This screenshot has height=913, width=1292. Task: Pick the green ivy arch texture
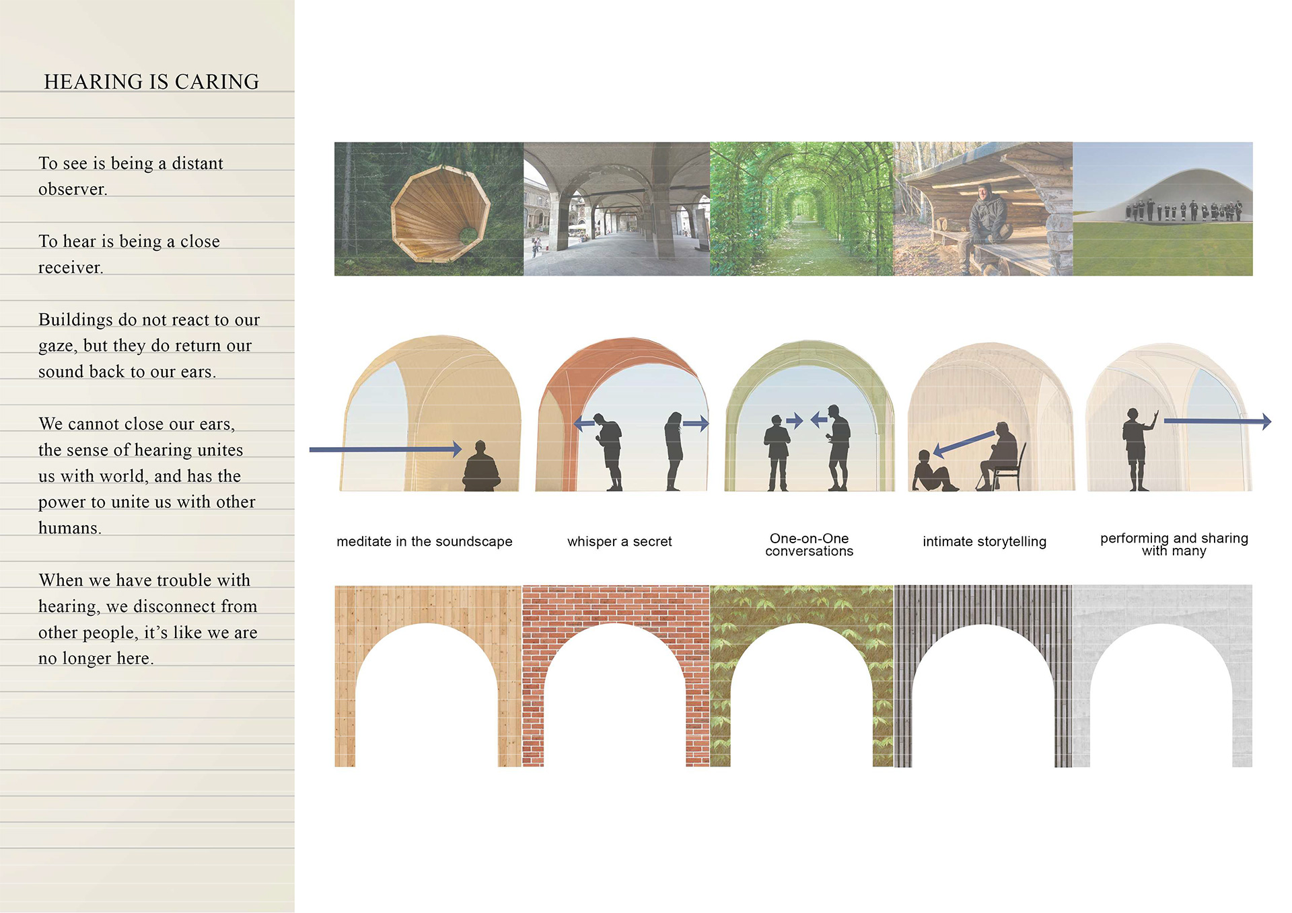click(801, 604)
